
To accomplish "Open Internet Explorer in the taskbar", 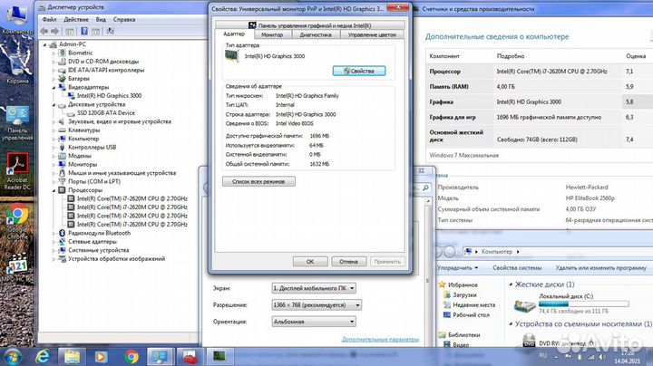I will 43,357.
